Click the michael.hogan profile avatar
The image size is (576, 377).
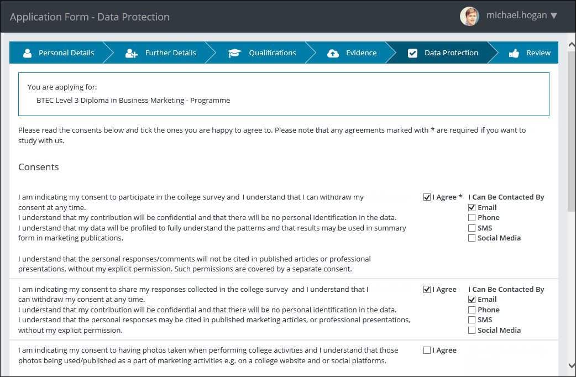tap(469, 16)
